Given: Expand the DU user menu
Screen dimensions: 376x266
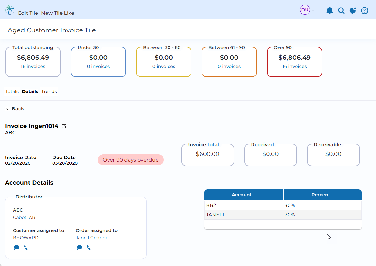Looking at the screenshot, I should click(x=307, y=10).
